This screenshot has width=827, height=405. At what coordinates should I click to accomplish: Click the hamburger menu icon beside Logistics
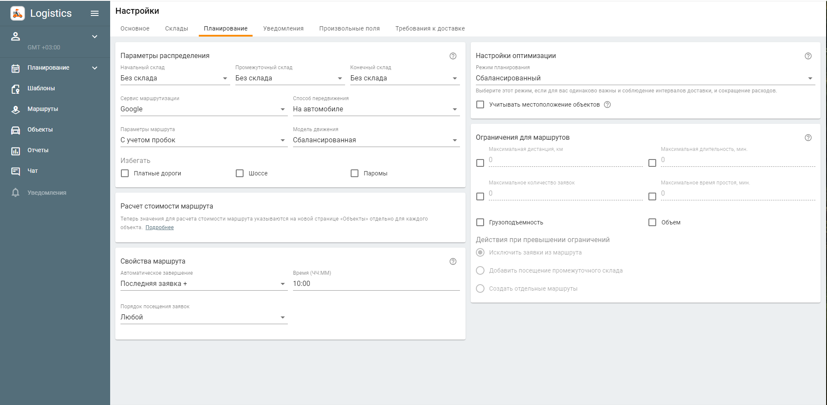click(x=95, y=13)
